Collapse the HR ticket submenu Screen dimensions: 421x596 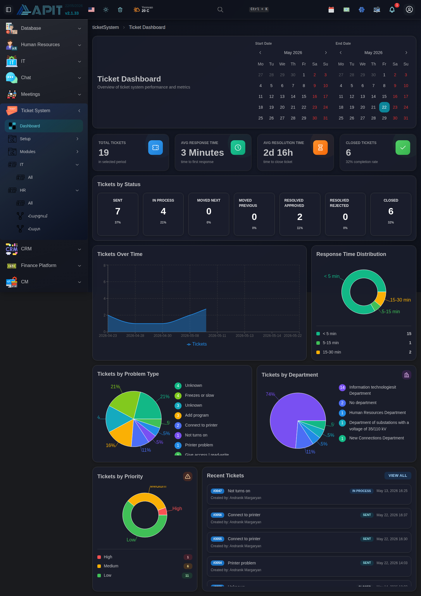coord(44,190)
